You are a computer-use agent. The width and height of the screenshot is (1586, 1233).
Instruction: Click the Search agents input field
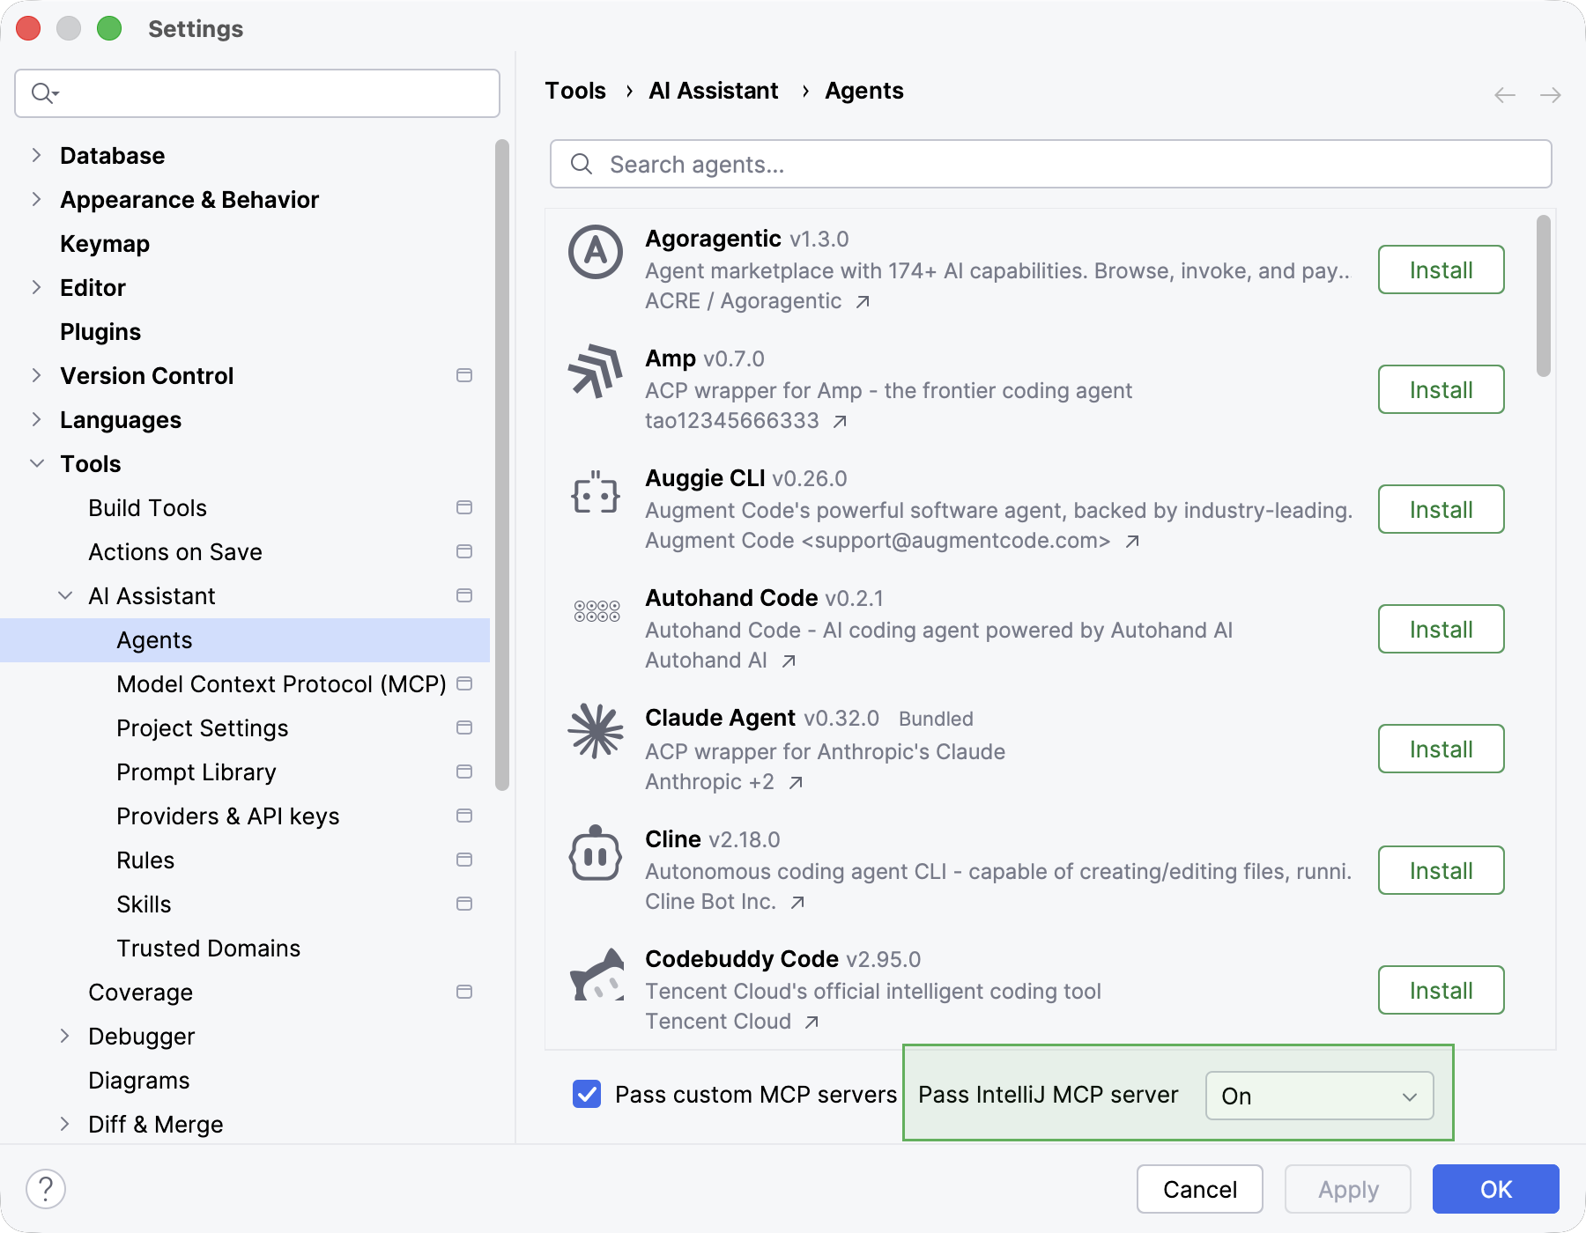[1050, 164]
